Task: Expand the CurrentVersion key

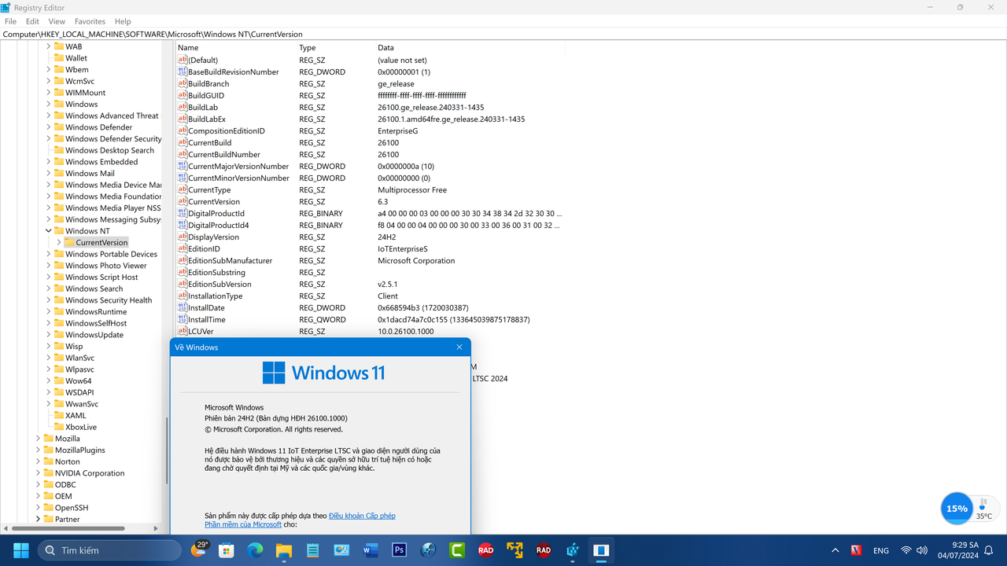Action: pos(58,242)
